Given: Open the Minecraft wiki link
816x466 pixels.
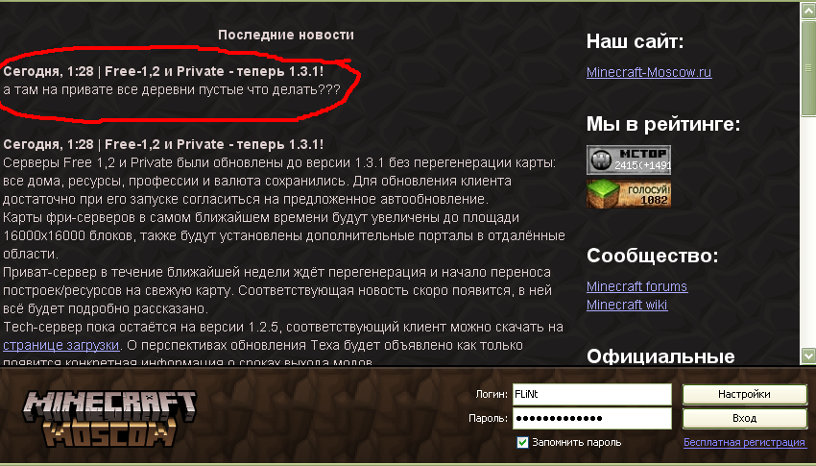Looking at the screenshot, I should point(627,305).
